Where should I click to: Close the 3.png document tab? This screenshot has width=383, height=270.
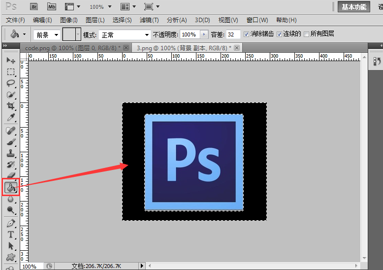coord(237,48)
